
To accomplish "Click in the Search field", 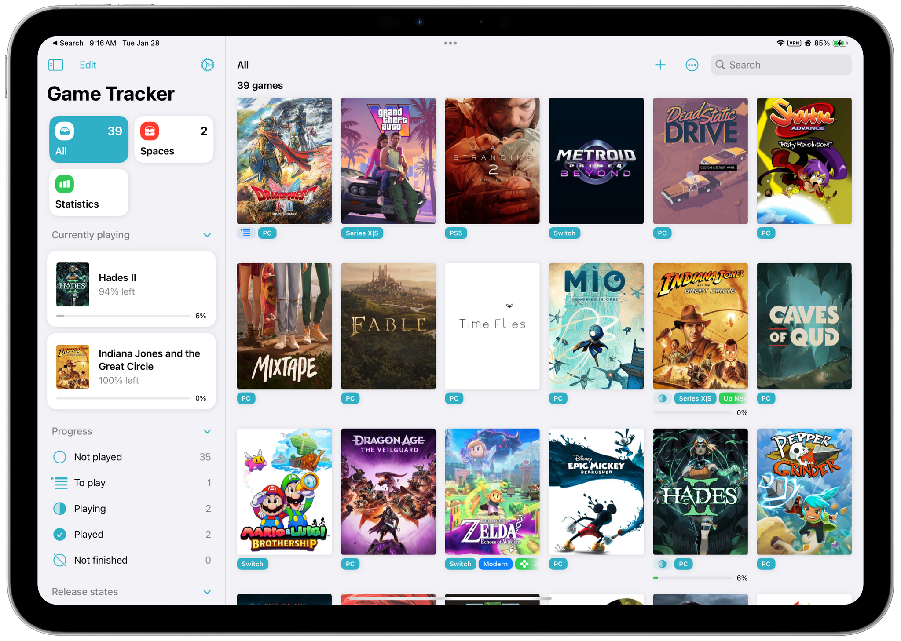I will coord(781,65).
